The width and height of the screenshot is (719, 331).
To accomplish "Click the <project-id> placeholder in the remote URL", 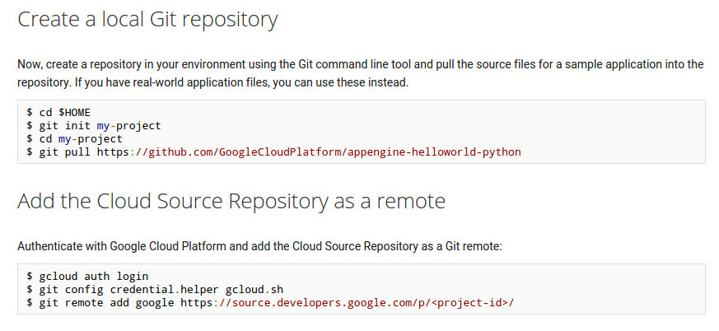I will click(470, 303).
